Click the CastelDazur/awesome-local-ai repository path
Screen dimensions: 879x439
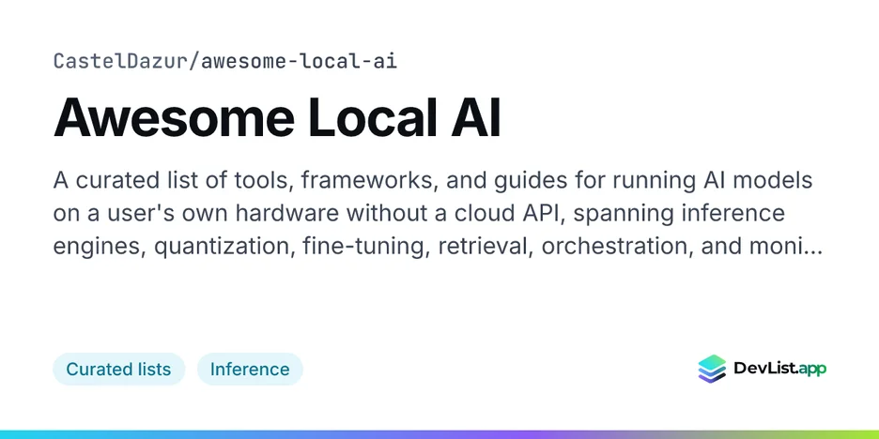(225, 61)
